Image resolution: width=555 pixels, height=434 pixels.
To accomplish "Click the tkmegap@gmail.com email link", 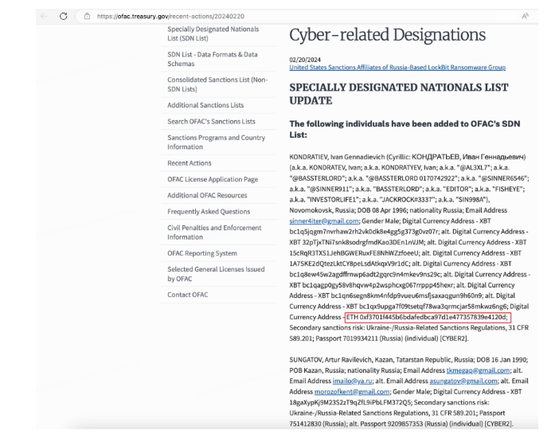I will tap(478, 370).
